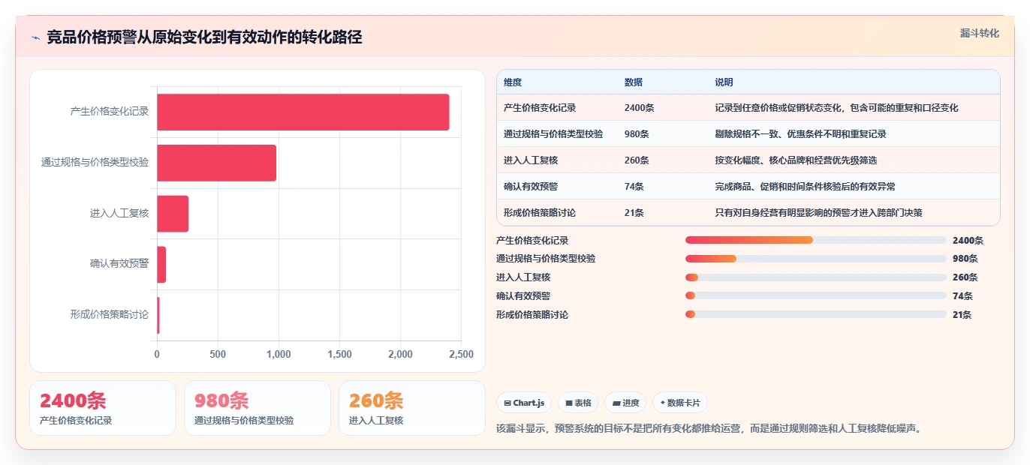Click the 980条 progress bar
The width and height of the screenshot is (1030, 465).
[x=815, y=259]
